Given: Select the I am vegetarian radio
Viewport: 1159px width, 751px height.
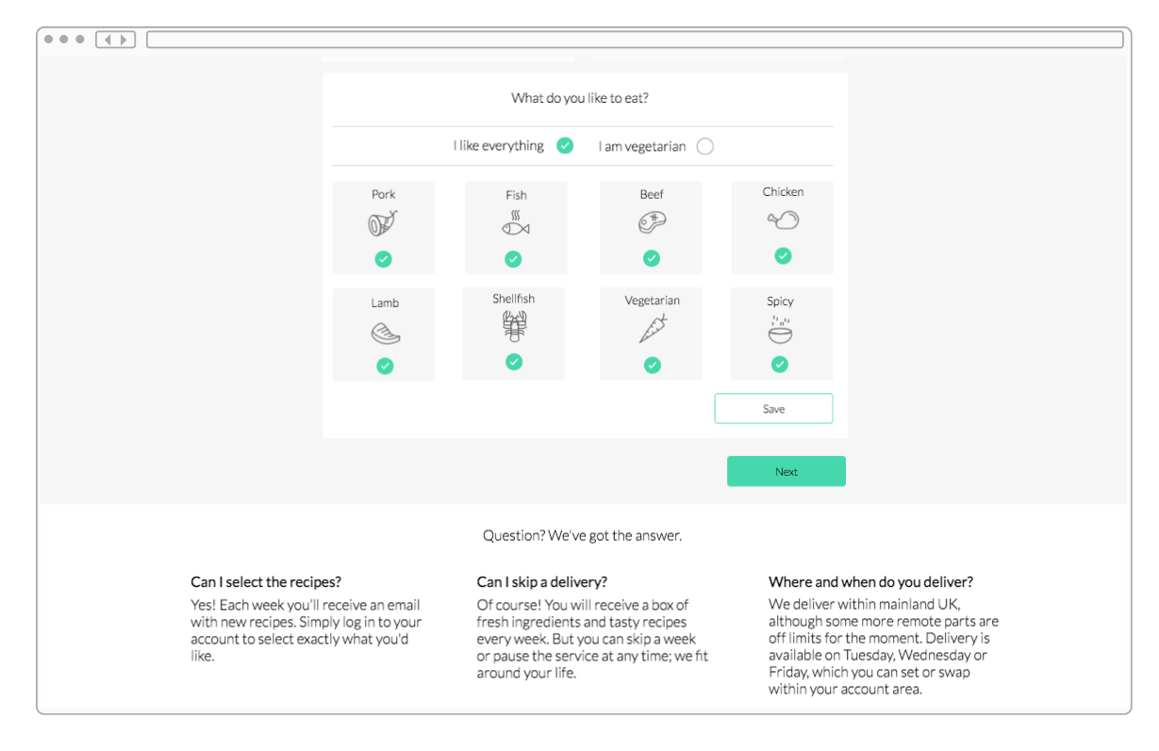Looking at the screenshot, I should [x=705, y=146].
